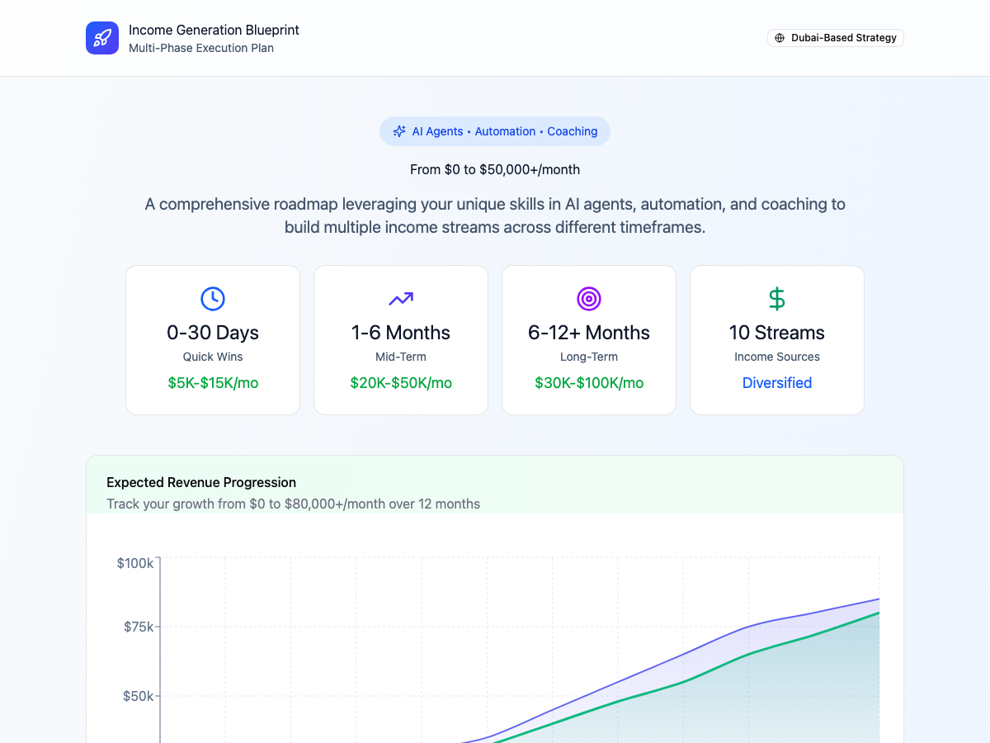Viewport: 990px width, 743px height.
Task: Click the Income Sources label
Action: click(777, 357)
